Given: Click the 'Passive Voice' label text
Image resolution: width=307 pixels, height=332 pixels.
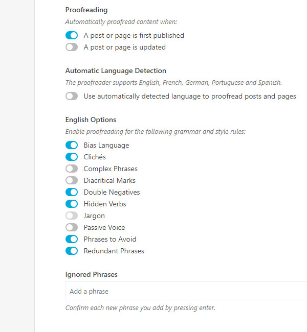Looking at the screenshot, I should [x=104, y=228].
